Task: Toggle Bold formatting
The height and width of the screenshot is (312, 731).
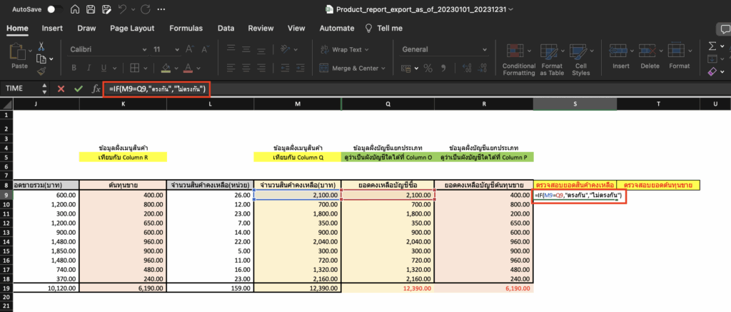Action: click(75, 69)
